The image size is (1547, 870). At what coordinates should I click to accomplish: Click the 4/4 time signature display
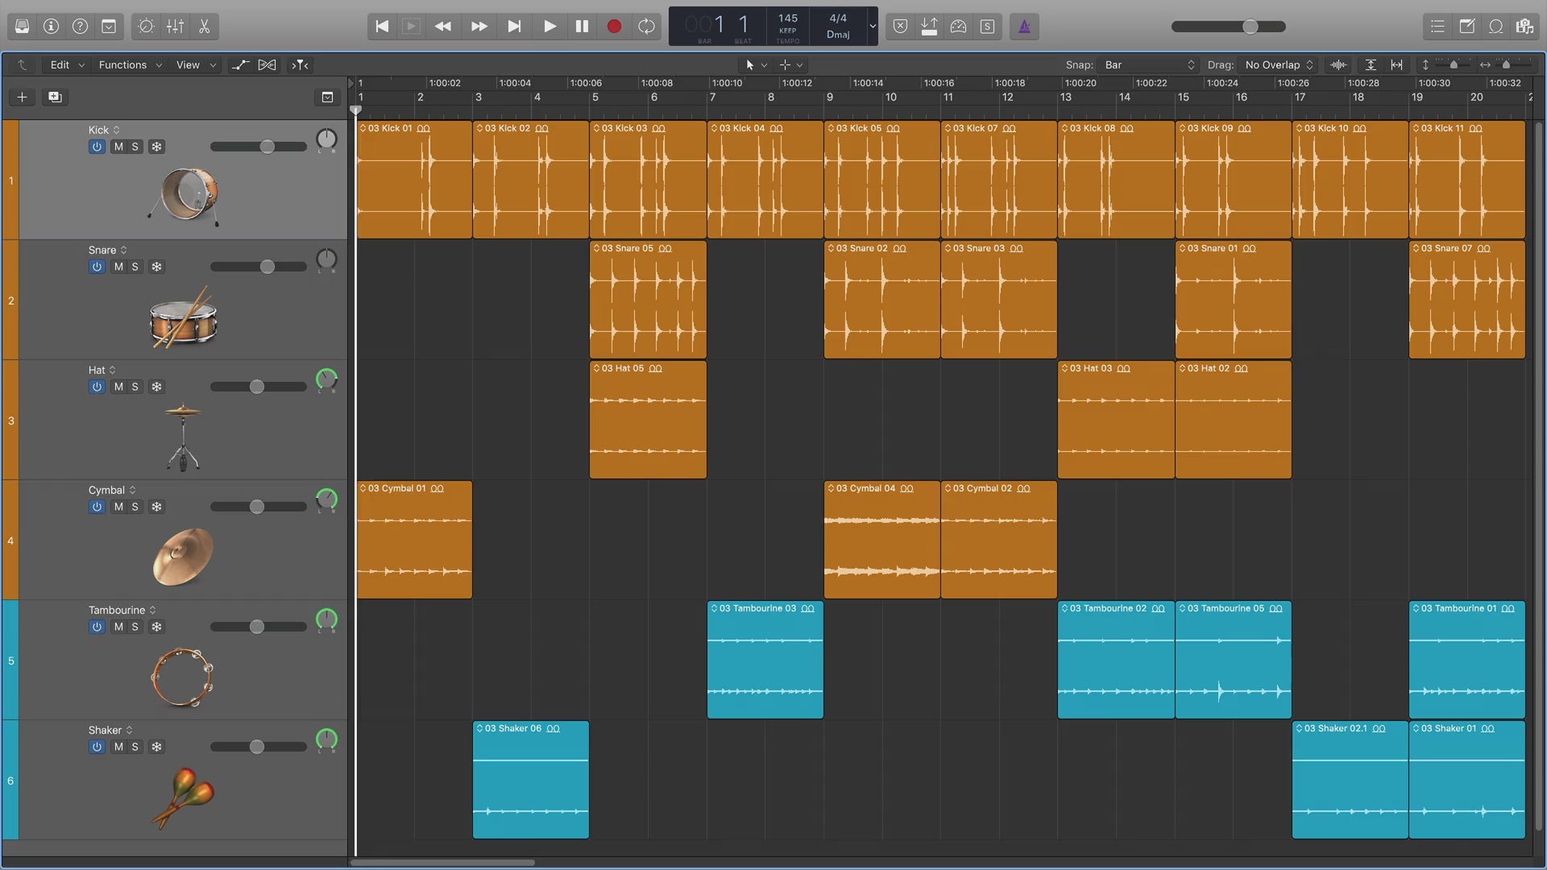pyautogui.click(x=838, y=18)
